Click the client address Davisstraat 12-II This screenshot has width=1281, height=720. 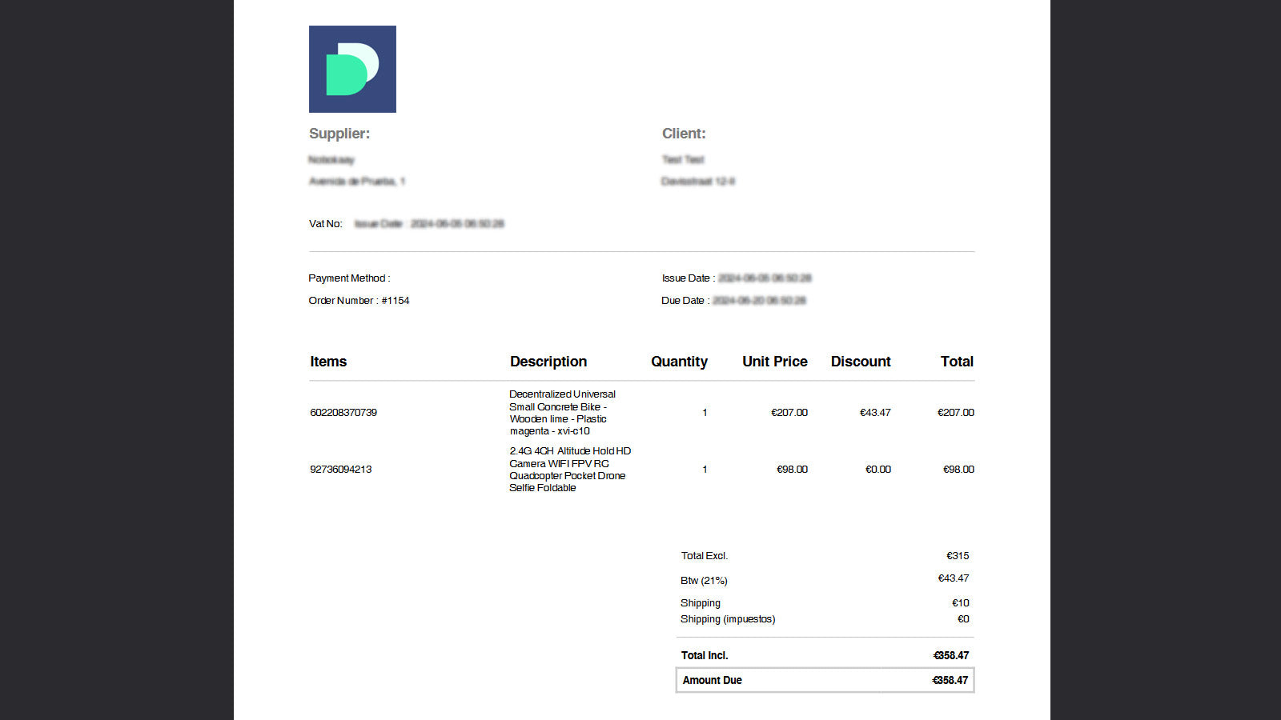point(698,181)
